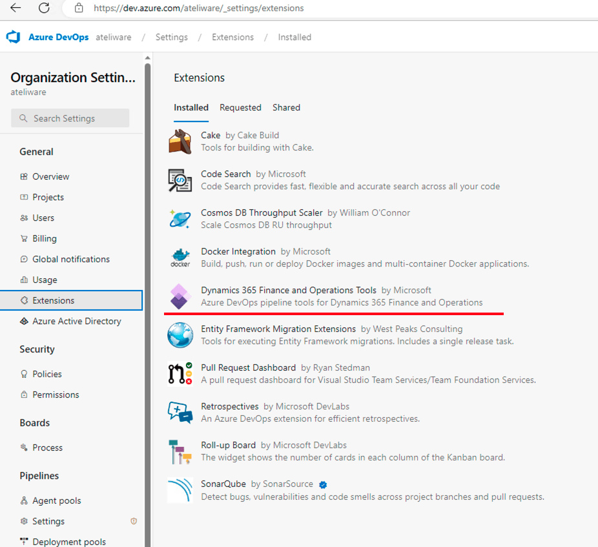Image resolution: width=598 pixels, height=547 pixels.
Task: Click the ateliware breadcrumb link
Action: point(113,37)
